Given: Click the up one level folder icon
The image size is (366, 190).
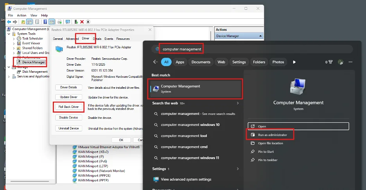Looking at the screenshot, I should tap(23, 22).
